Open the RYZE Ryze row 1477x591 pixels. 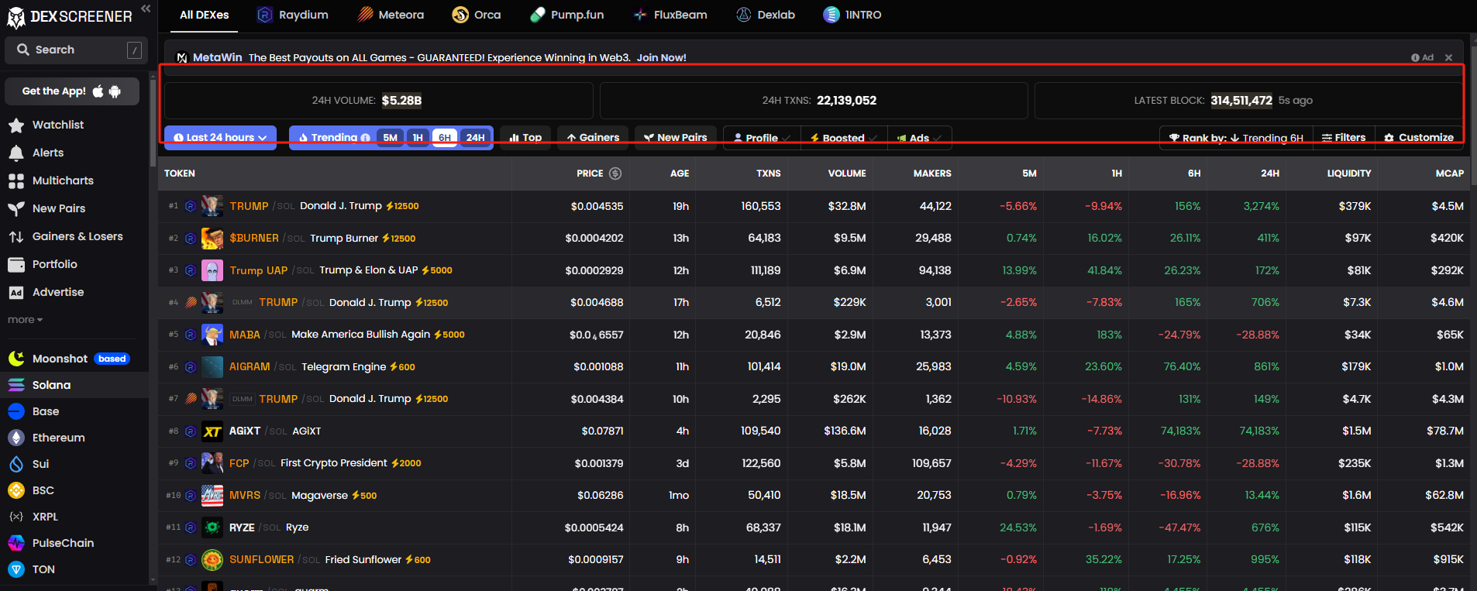click(x=814, y=527)
